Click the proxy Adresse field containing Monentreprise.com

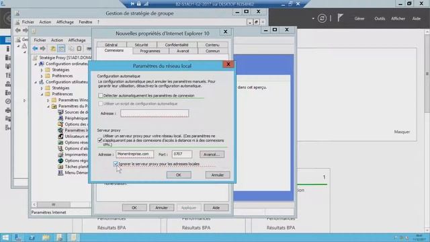(x=134, y=154)
